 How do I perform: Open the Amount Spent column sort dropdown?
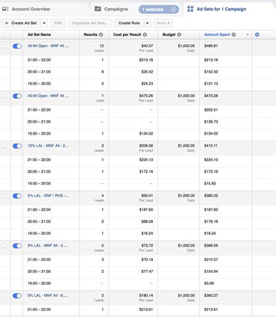(x=248, y=34)
